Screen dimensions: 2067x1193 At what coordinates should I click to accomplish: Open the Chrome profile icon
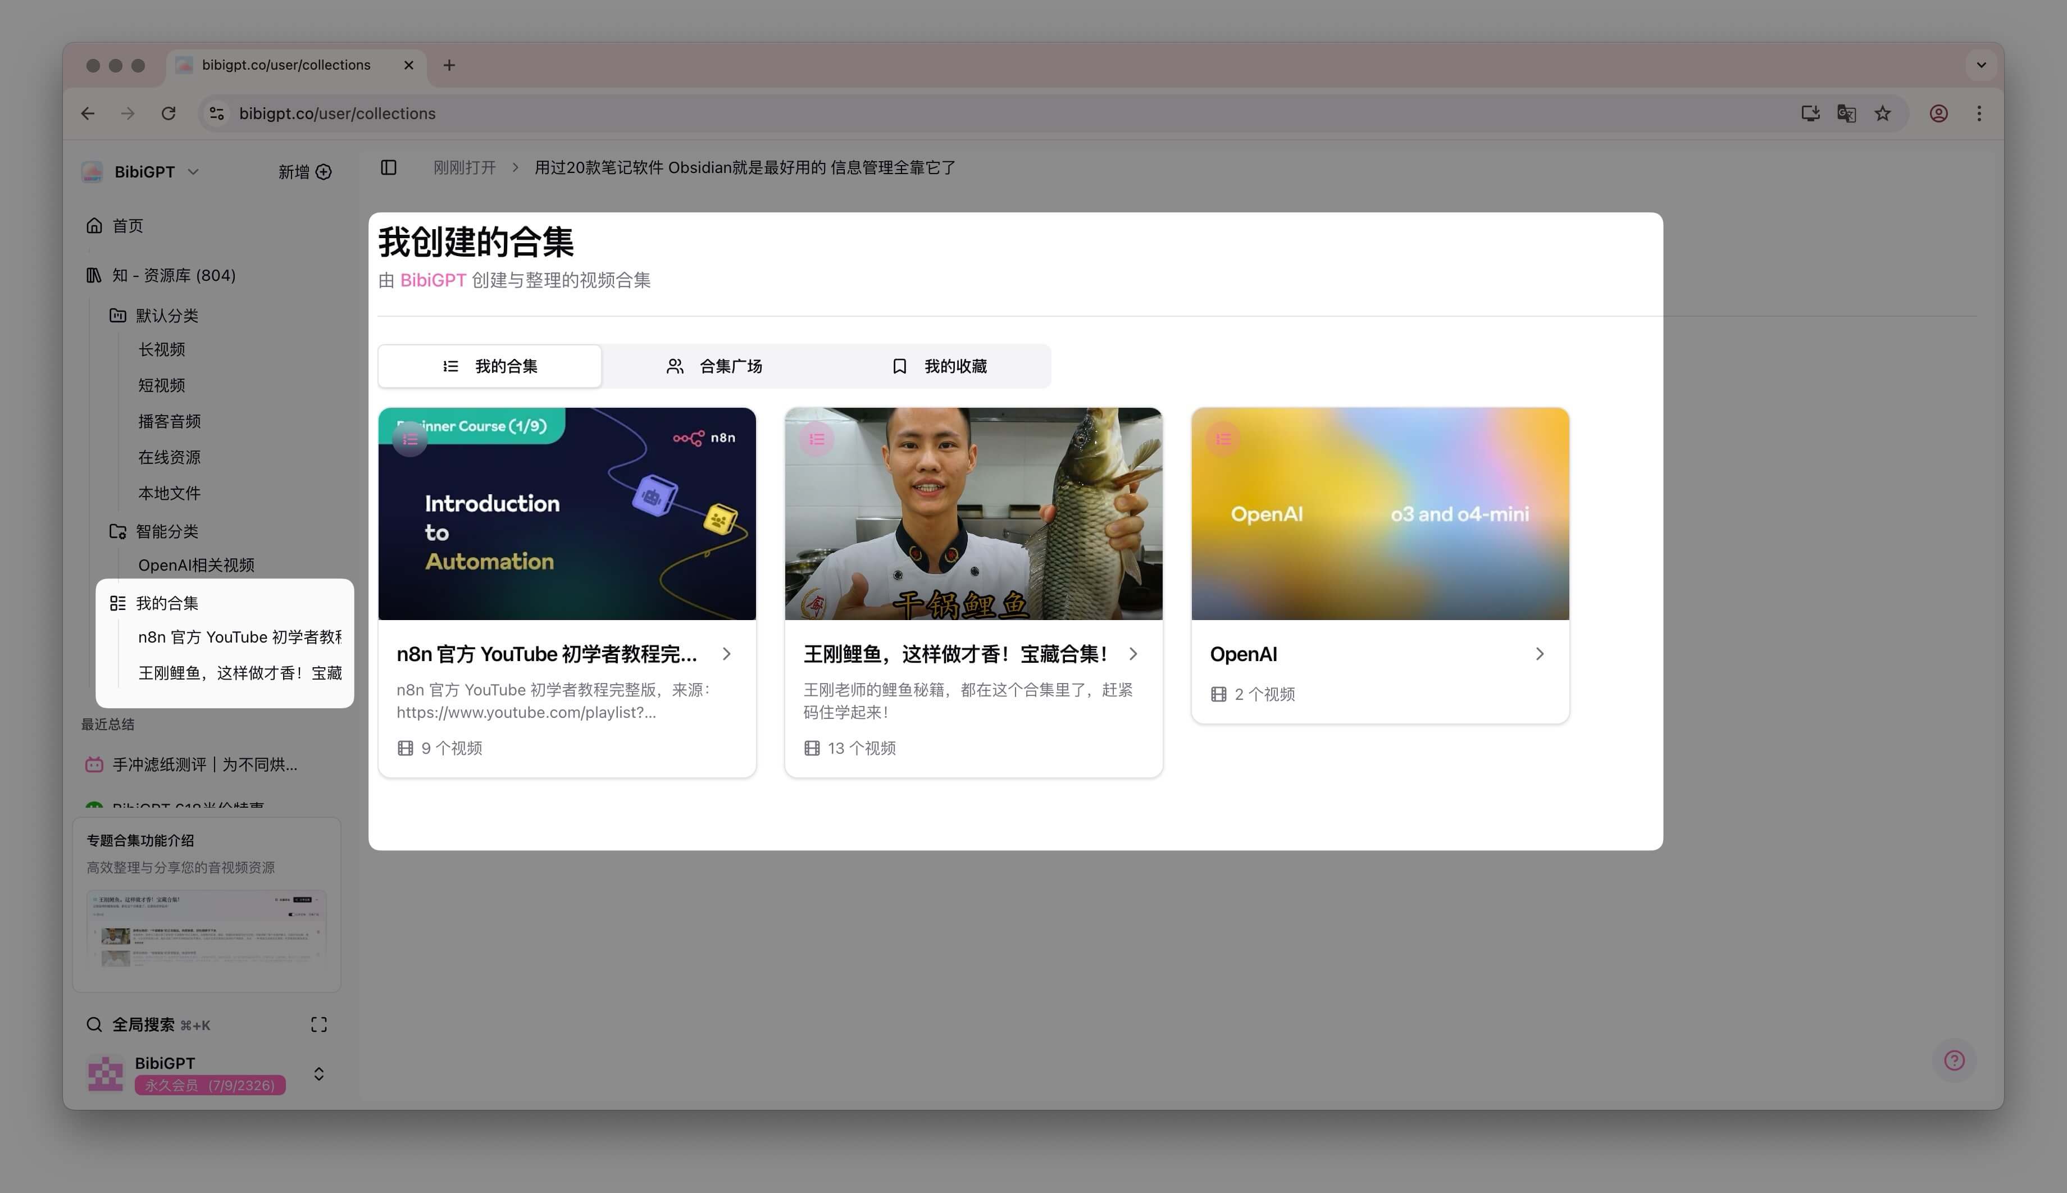point(1938,113)
